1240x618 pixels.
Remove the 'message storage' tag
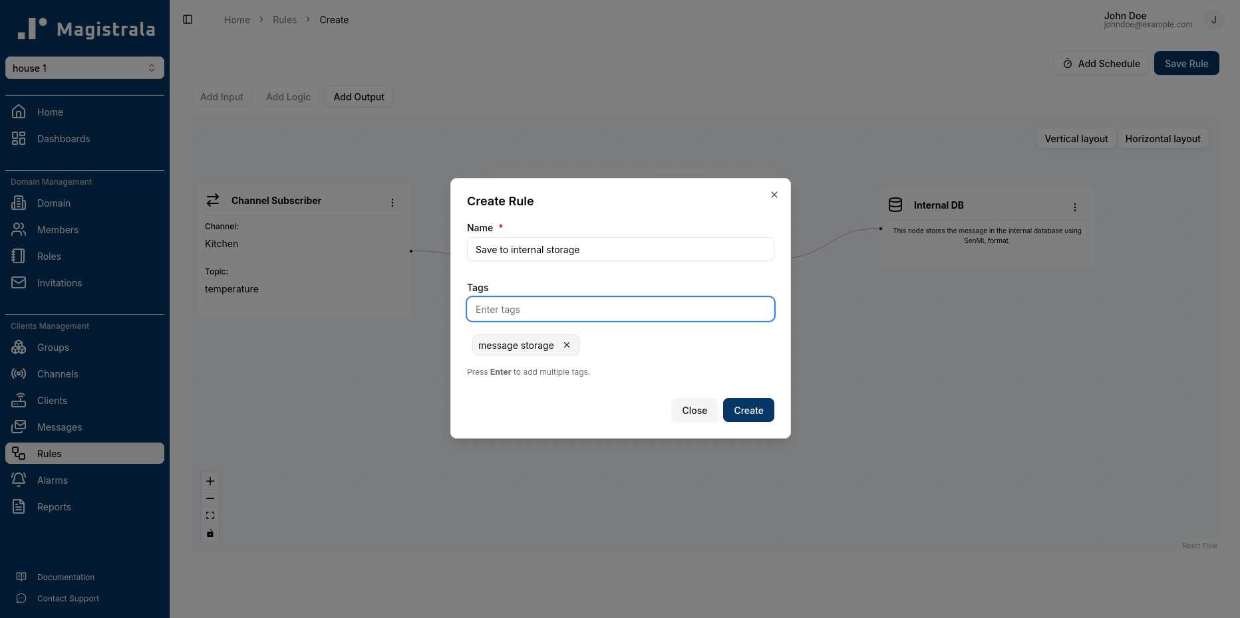click(567, 345)
